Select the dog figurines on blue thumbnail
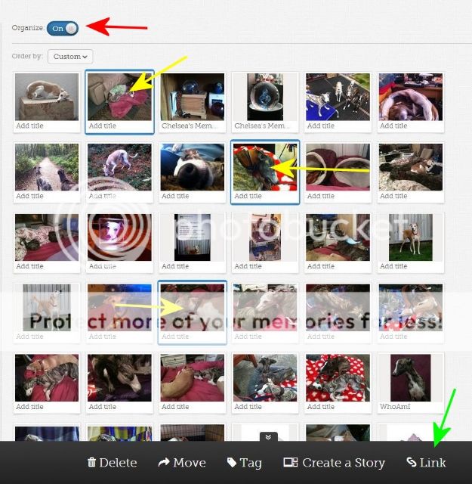 338,97
